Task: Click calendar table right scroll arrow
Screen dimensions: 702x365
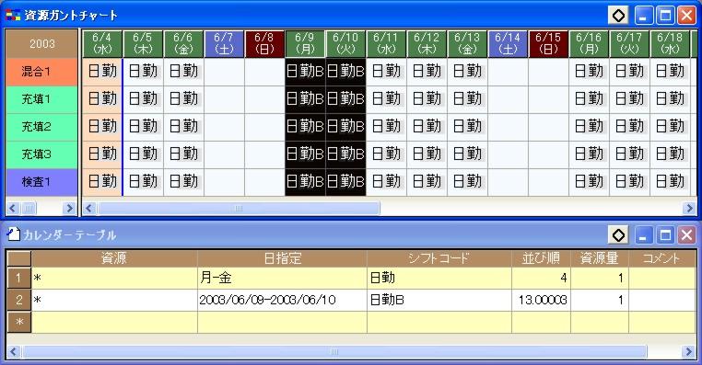Action: [689, 351]
